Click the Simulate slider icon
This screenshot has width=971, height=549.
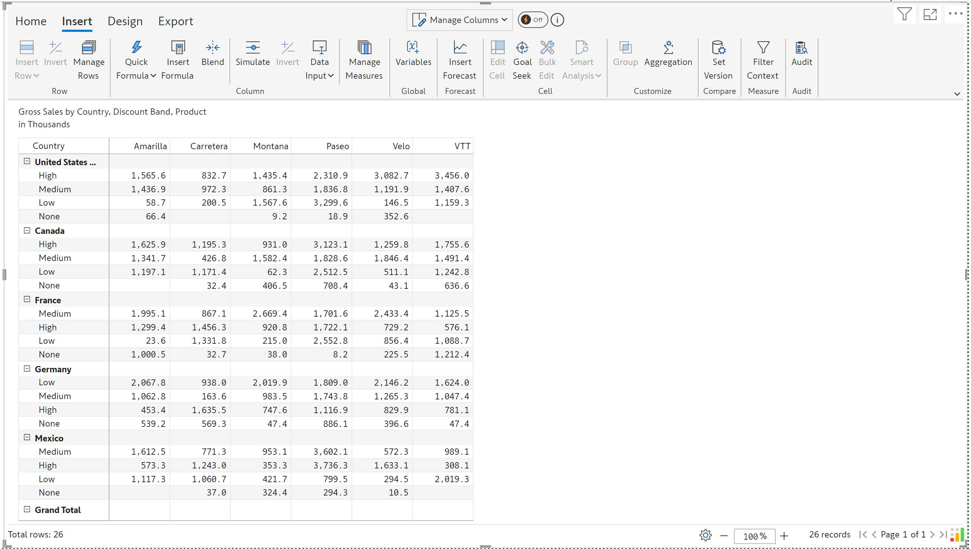point(252,48)
